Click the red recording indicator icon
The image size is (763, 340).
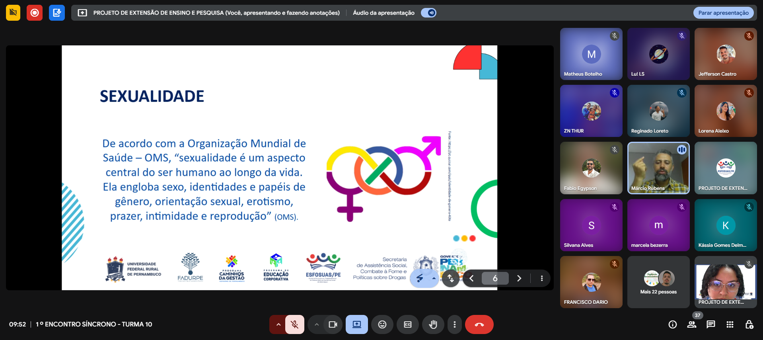tap(35, 13)
